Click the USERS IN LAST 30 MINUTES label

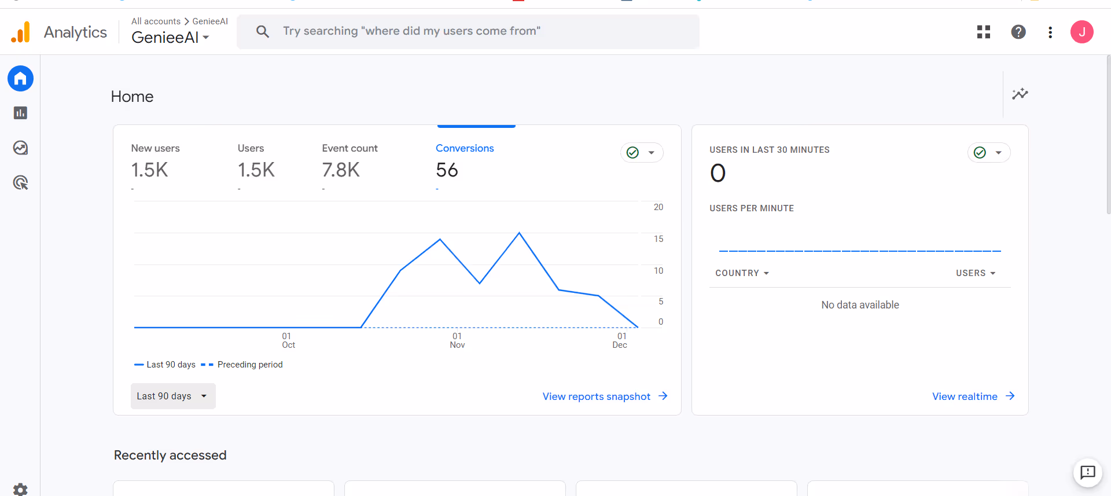coord(770,149)
